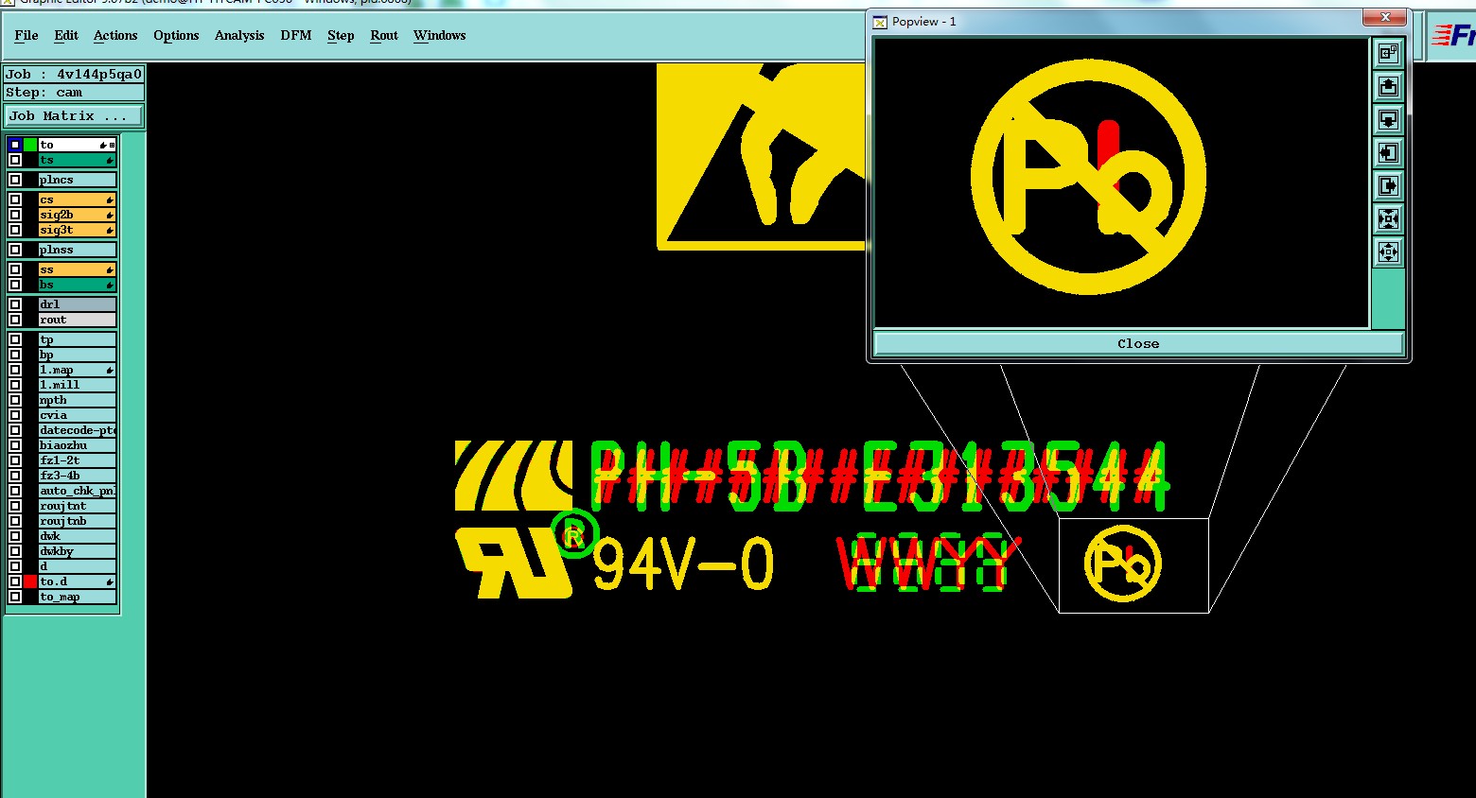The image size is (1476, 798).
Task: Open the Step menu
Action: pos(341,35)
